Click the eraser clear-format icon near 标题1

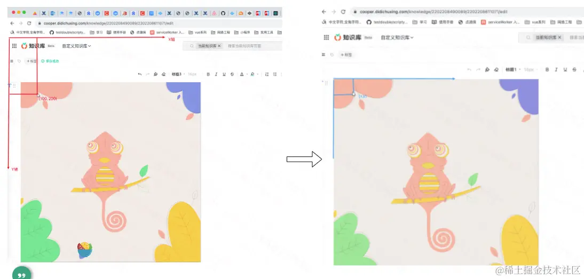coord(496,69)
